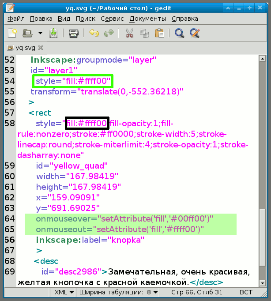Click the width="167.98419" attribute
This screenshot has width=271, height=301.
point(77,177)
